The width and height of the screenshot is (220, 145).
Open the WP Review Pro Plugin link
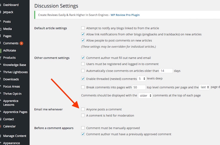tap(125, 15)
